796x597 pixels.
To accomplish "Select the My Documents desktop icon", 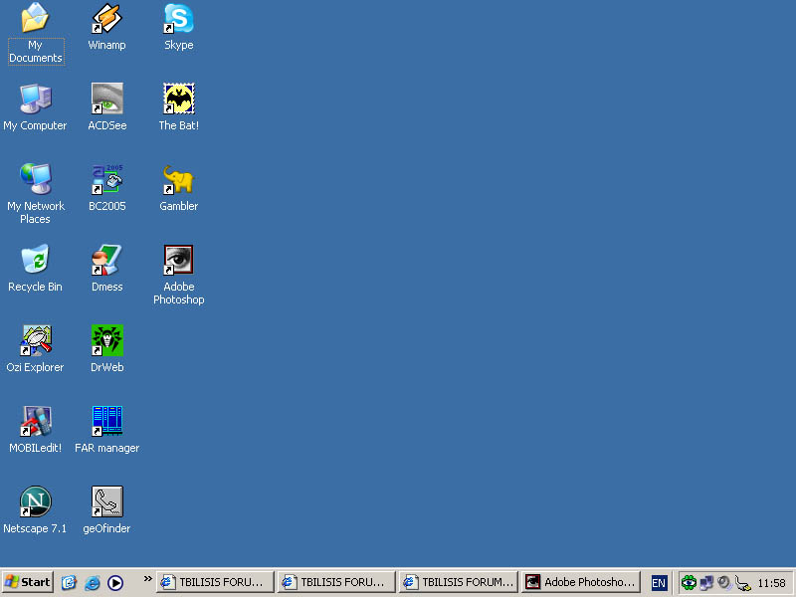I will tap(35, 33).
